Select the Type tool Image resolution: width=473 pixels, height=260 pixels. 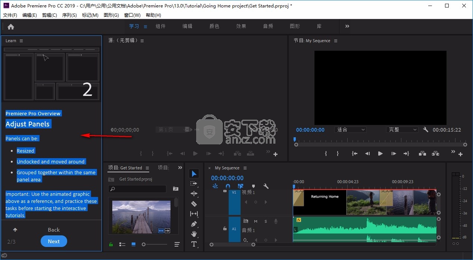(x=194, y=244)
